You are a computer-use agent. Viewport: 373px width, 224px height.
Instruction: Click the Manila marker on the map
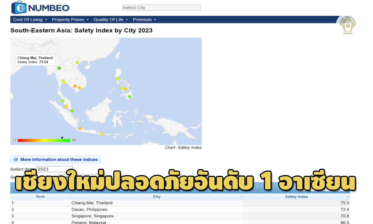coord(118,78)
